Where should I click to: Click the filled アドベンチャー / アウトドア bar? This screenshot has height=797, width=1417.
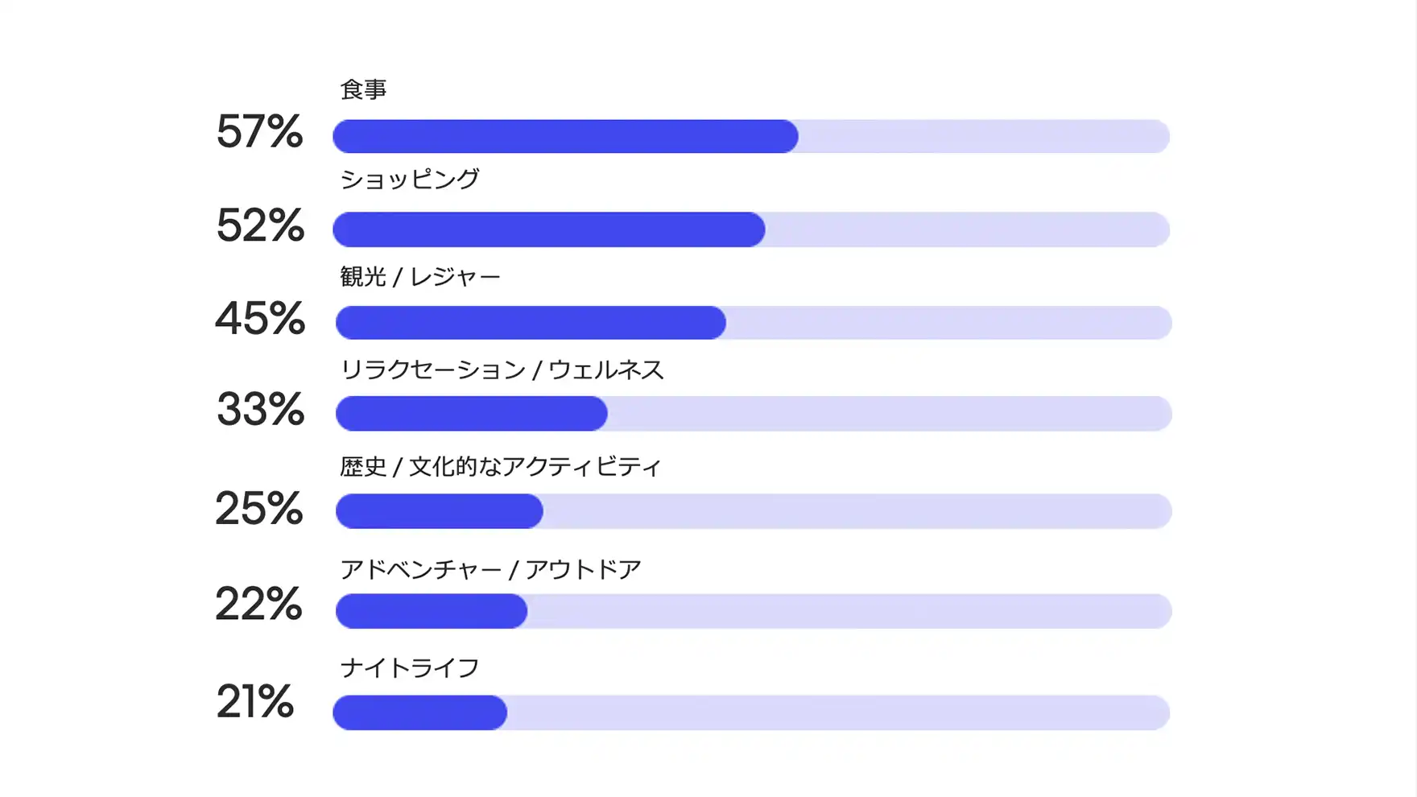point(432,611)
